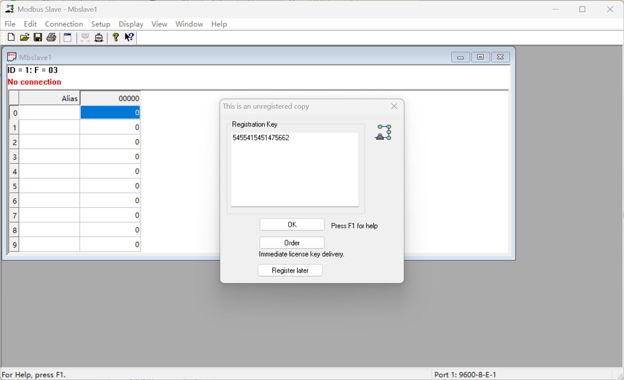Click the Order button
624x380 pixels.
(292, 243)
